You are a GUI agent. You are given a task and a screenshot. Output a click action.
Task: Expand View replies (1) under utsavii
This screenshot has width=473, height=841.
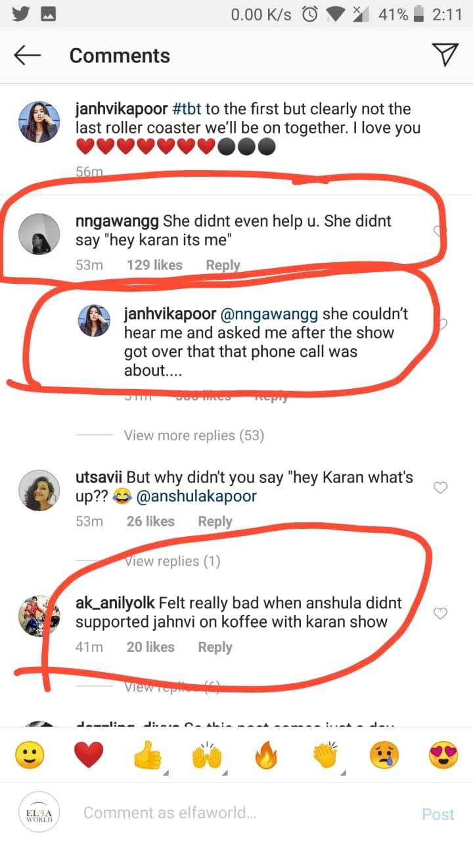click(x=172, y=561)
